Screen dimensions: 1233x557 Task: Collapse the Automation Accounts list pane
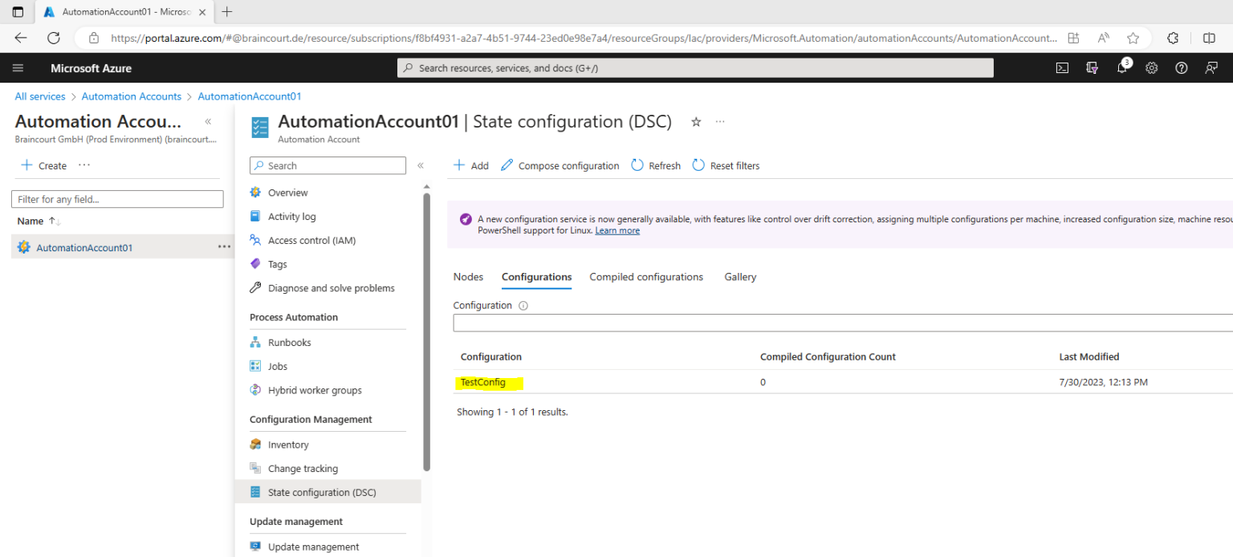point(207,121)
